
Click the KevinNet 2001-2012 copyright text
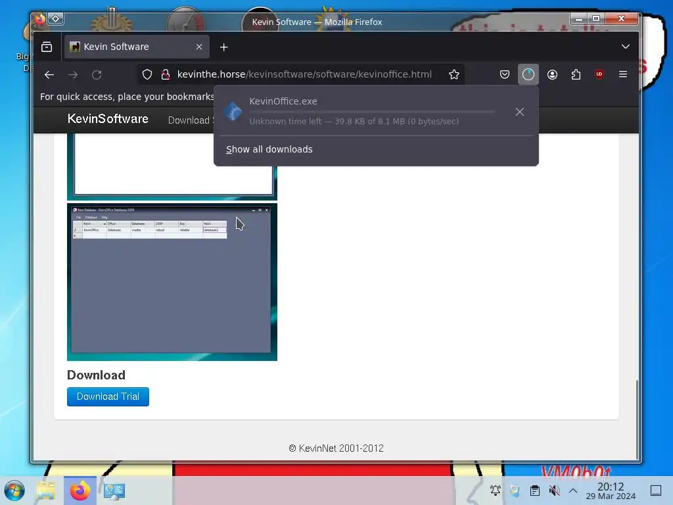[x=336, y=448]
